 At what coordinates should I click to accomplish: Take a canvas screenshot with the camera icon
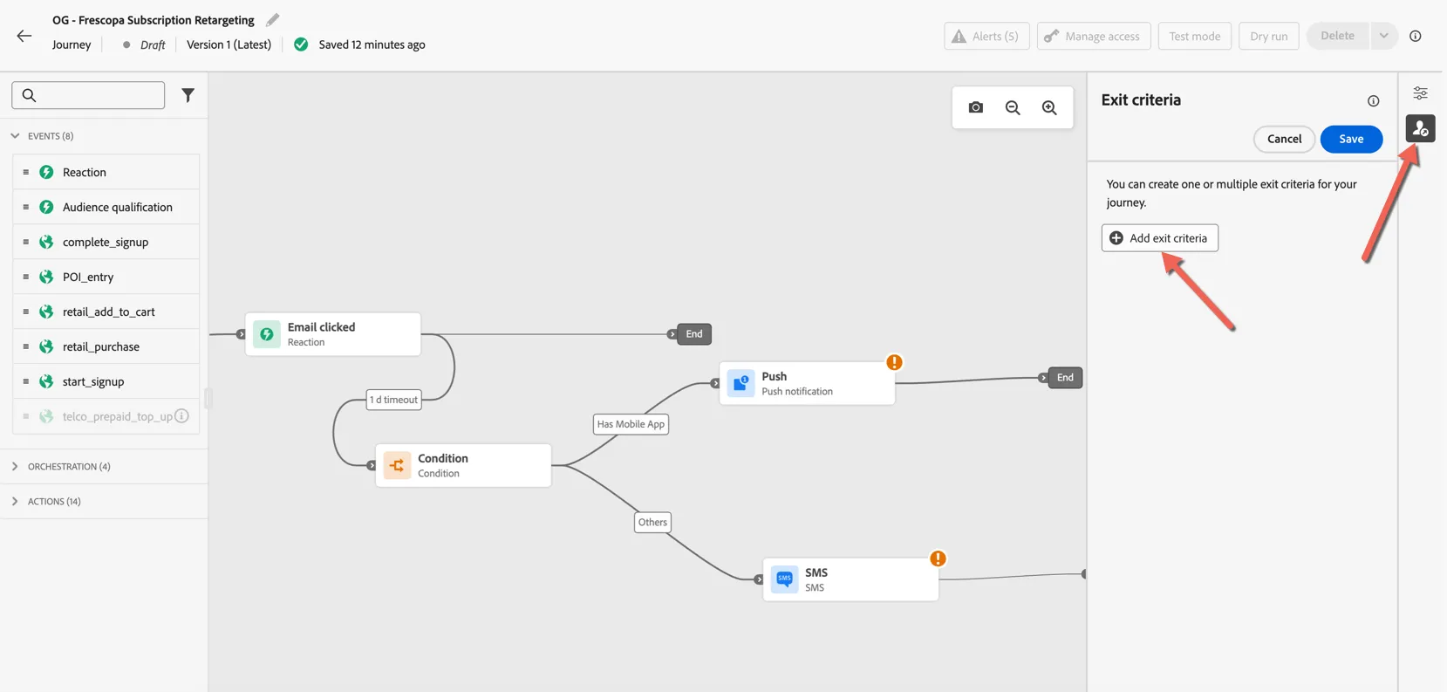[976, 107]
